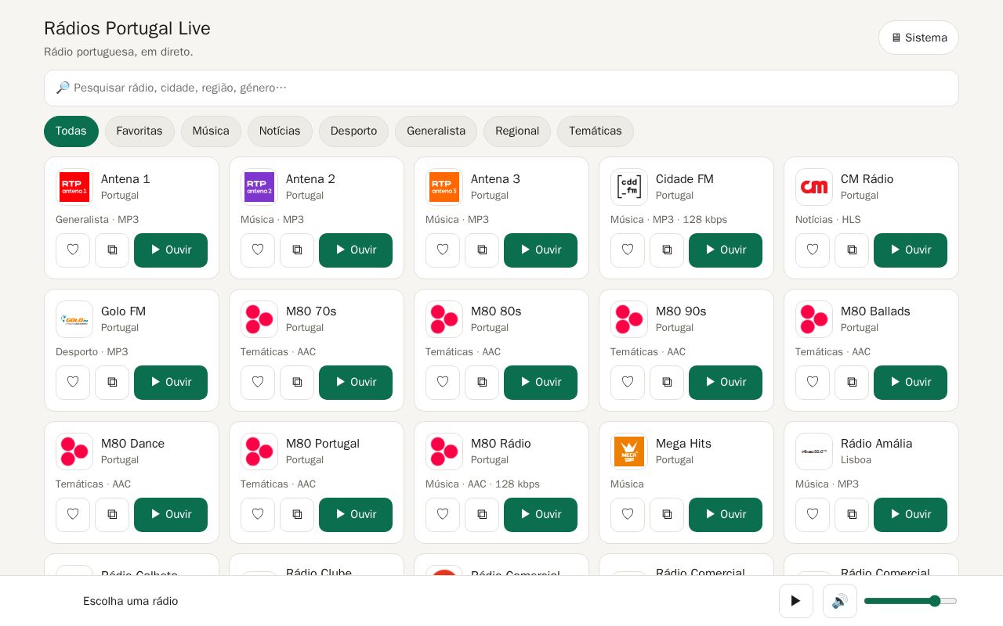1003x626 pixels.
Task: Copy the Antena 1 stream link
Action: point(112,250)
